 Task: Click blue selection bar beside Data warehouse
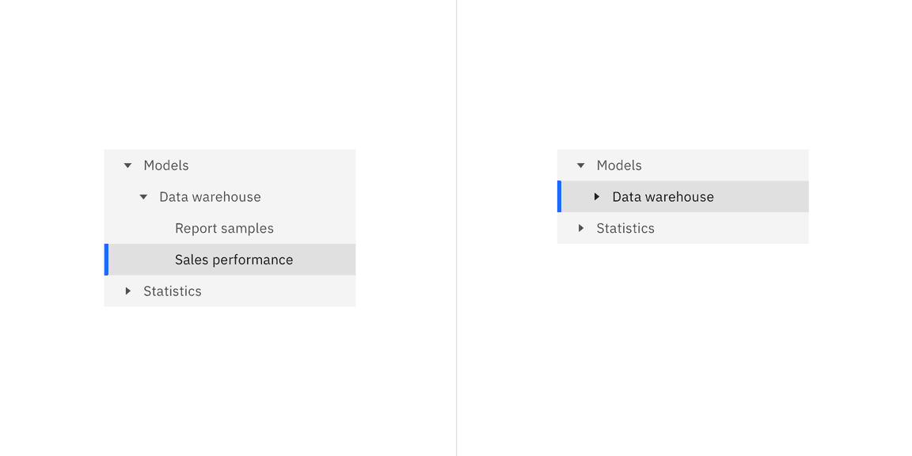pyautogui.click(x=559, y=196)
